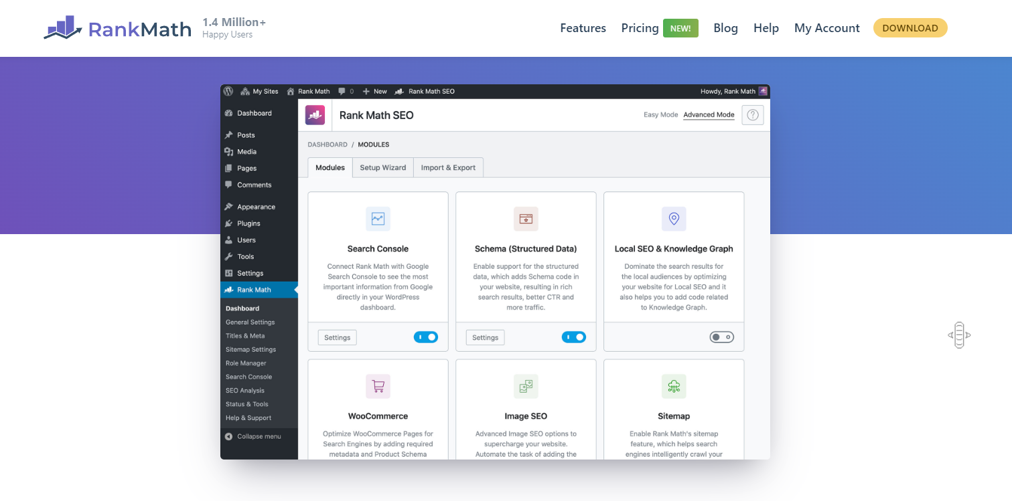Open Settings for Search Console module
This screenshot has width=1012, height=501.
(x=338, y=337)
